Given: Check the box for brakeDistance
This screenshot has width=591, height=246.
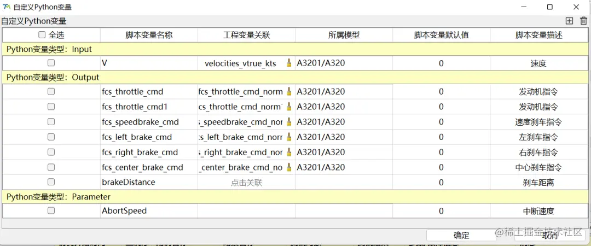Looking at the screenshot, I should (51, 182).
